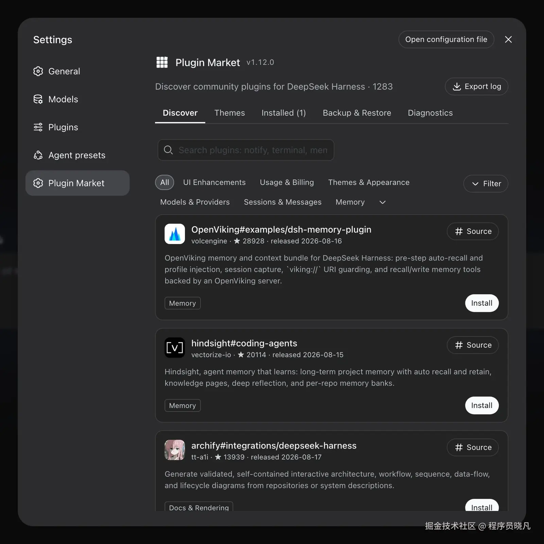
Task: Install the hindsight coding-agents plugin
Action: coord(482,406)
